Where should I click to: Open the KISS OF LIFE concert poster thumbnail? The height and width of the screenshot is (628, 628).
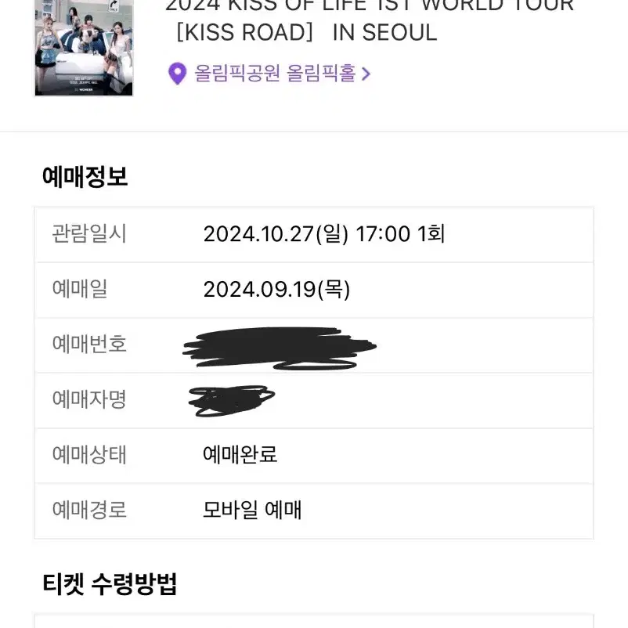tap(84, 47)
